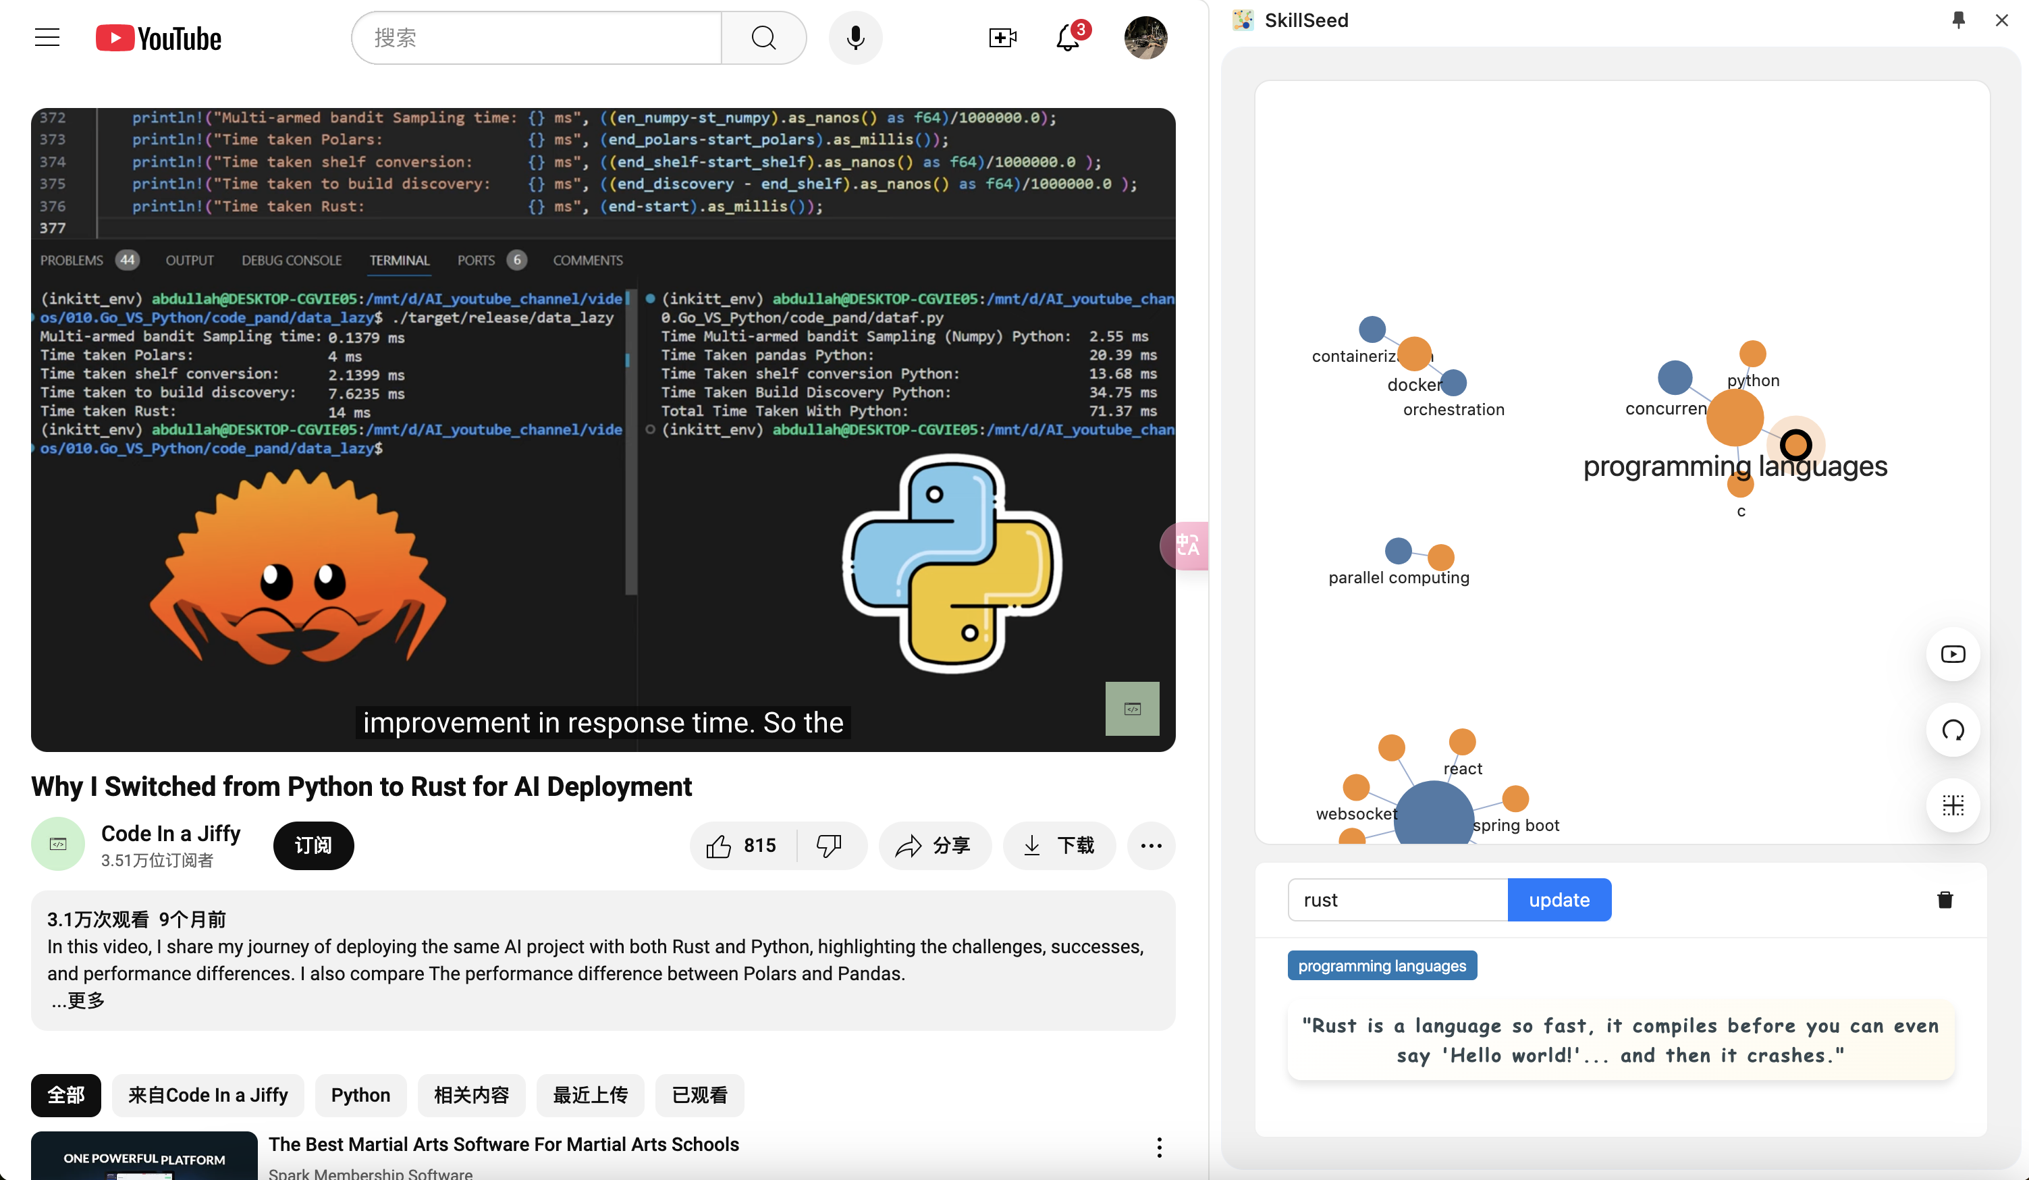Viewport: 2029px width, 1180px height.
Task: Click the SkillSeed video play icon button
Action: pyautogui.click(x=1953, y=654)
